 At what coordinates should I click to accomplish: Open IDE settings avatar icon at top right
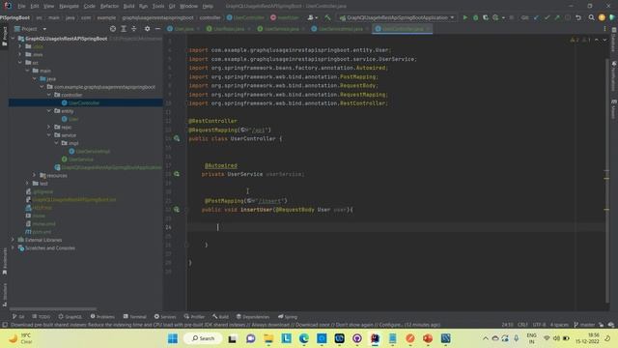(602, 17)
